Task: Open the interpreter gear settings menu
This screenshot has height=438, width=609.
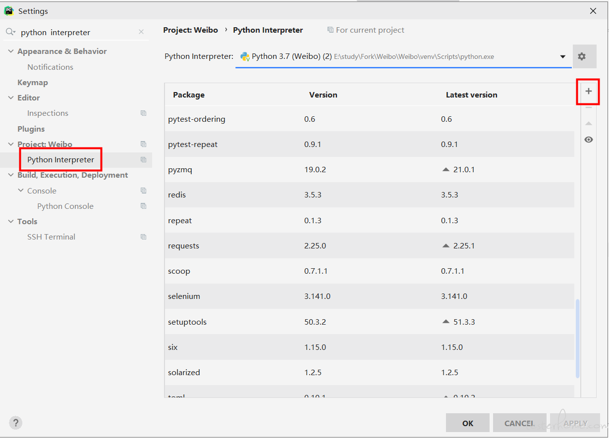Action: (582, 56)
